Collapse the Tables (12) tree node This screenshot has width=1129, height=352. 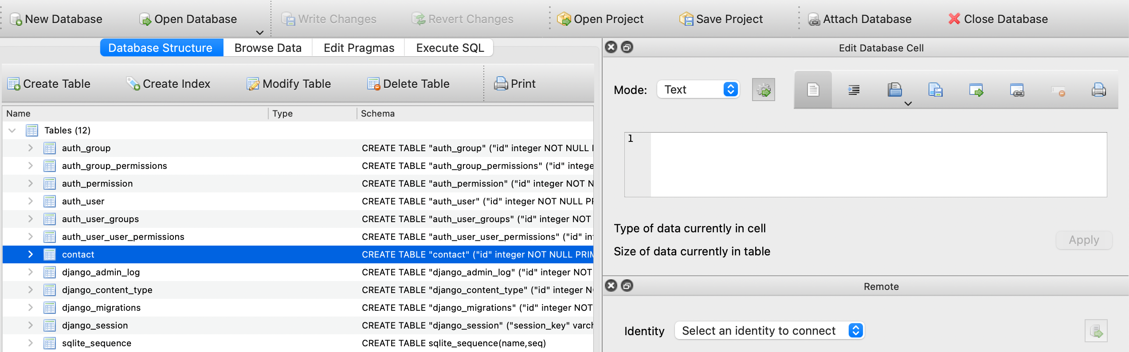pos(12,130)
